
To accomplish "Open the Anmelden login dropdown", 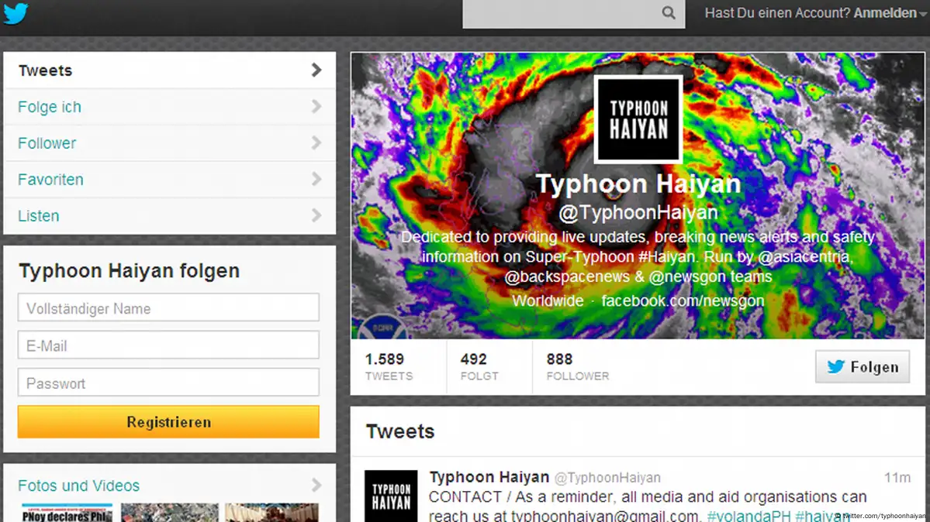I will tap(890, 13).
